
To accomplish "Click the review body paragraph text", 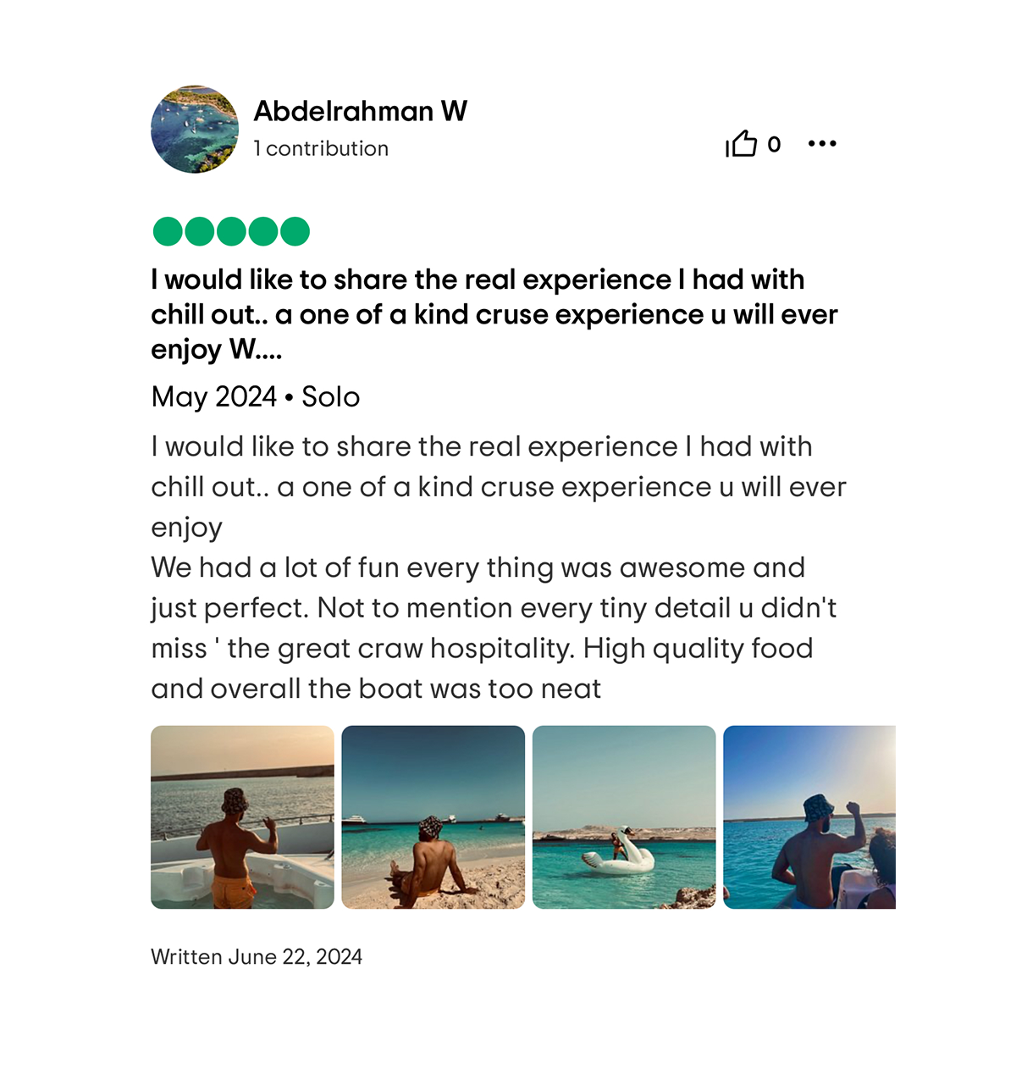I will [498, 567].
